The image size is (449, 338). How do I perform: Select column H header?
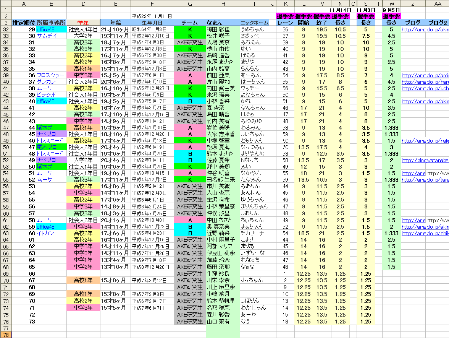point(223,3)
